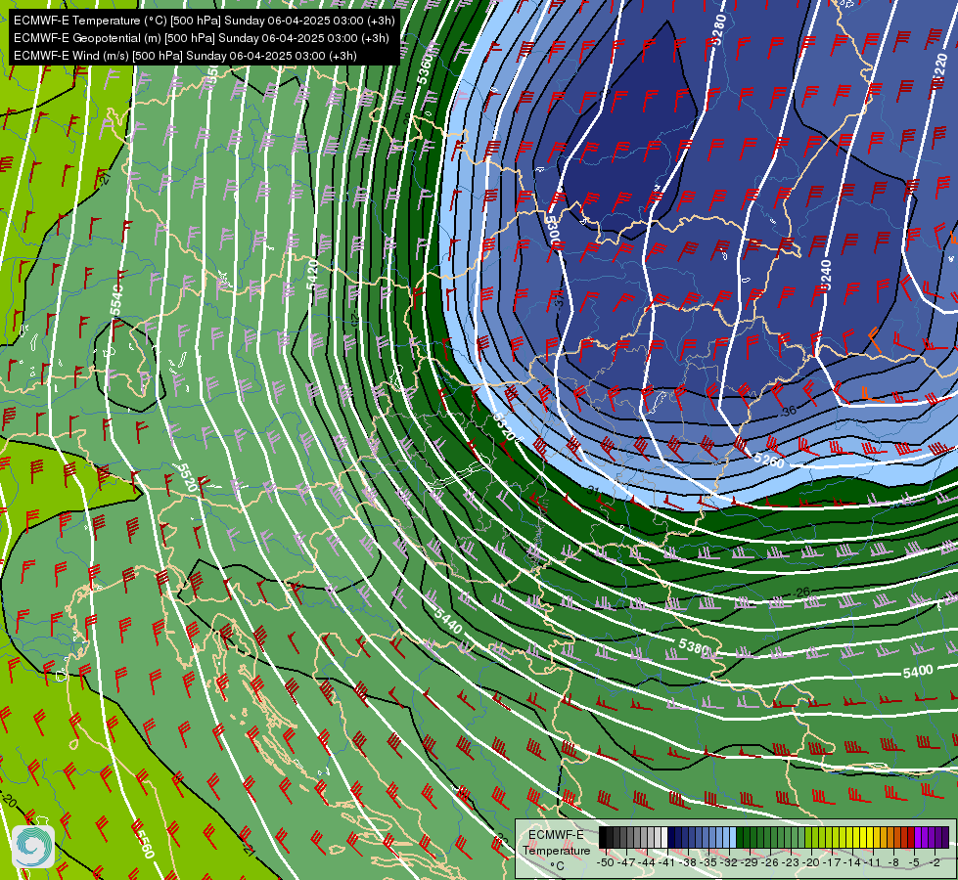Viewport: 958px width, 880px height.
Task: Click the -36 isotherm label
Action: [x=789, y=411]
